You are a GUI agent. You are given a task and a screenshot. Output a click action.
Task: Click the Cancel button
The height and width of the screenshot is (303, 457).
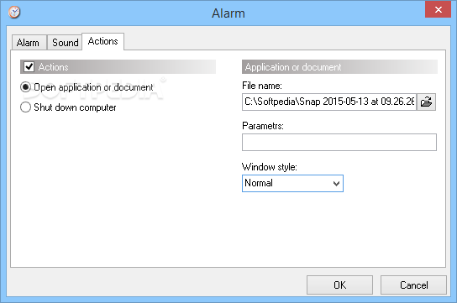tap(413, 285)
